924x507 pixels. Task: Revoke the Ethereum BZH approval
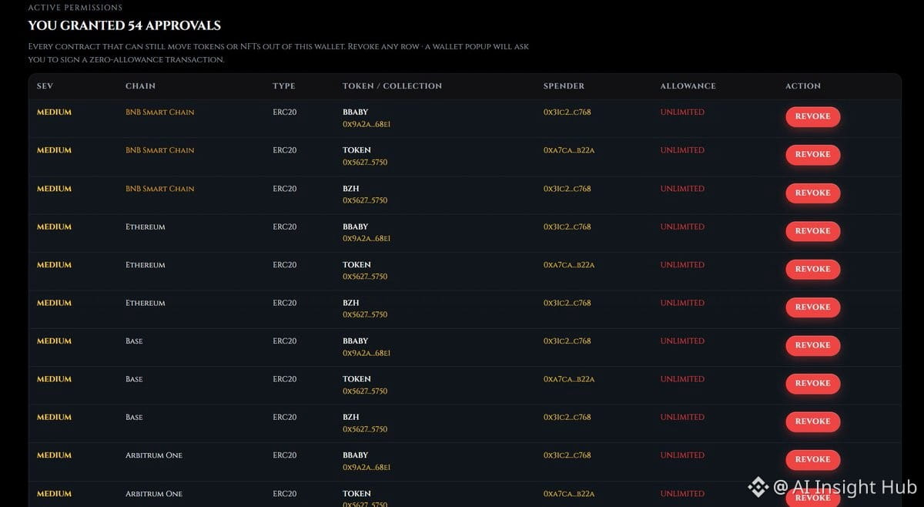812,307
